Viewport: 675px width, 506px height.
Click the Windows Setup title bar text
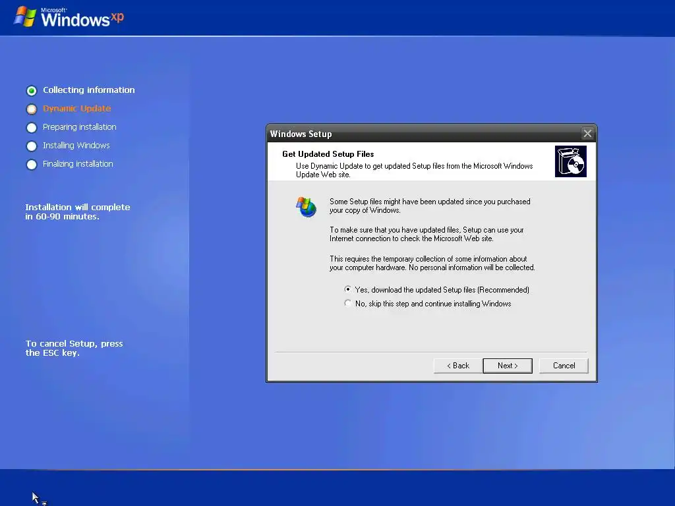[301, 134]
